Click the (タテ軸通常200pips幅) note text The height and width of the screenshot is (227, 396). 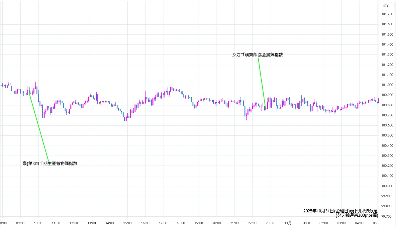click(356, 215)
